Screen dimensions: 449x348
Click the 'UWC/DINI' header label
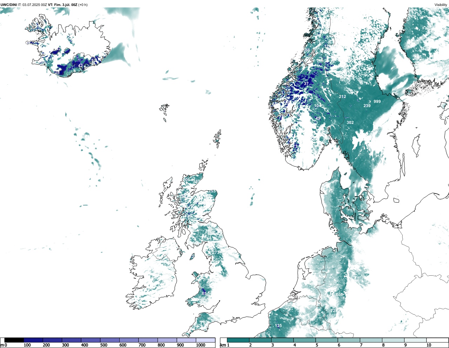click(9, 5)
